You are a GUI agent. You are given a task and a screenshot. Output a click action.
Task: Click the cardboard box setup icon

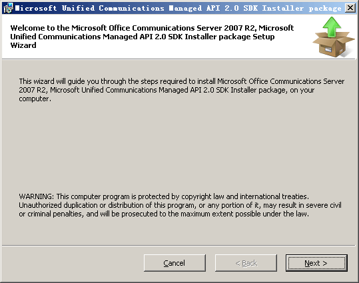click(x=333, y=45)
